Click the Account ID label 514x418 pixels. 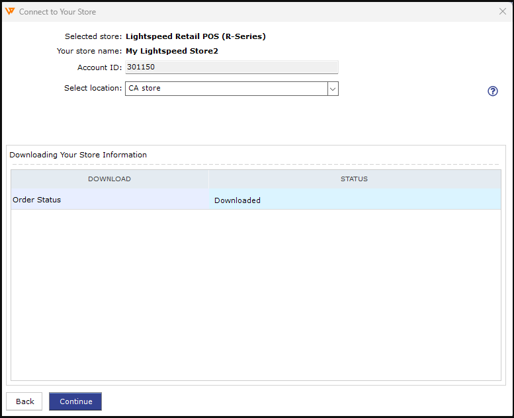99,67
